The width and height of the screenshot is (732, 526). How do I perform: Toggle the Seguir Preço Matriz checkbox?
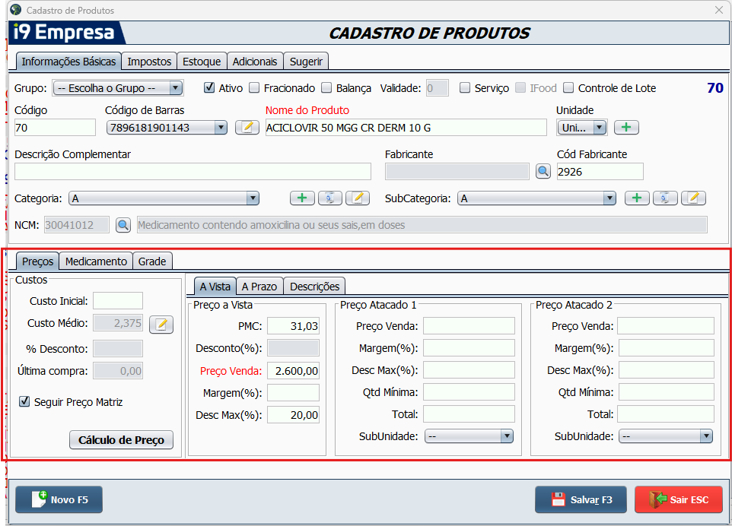click(24, 402)
